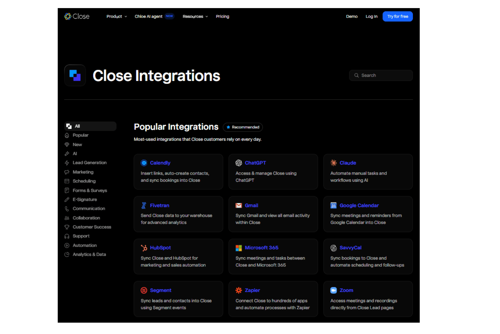Click the Zoom camera icon

pos(333,290)
